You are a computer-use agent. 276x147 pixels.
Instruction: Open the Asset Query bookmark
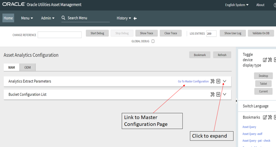click(x=249, y=127)
